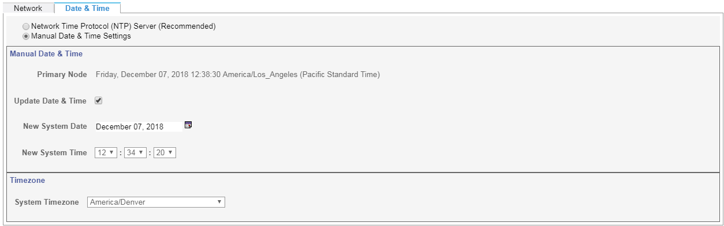Click the New System Date input field
The image size is (724, 226).
point(138,127)
